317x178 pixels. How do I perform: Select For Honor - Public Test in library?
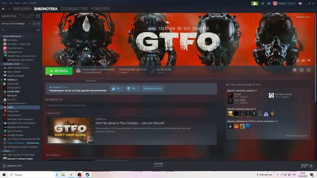[x=19, y=44]
